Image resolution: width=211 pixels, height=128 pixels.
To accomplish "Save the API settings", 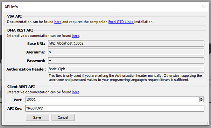I will 37,117.
